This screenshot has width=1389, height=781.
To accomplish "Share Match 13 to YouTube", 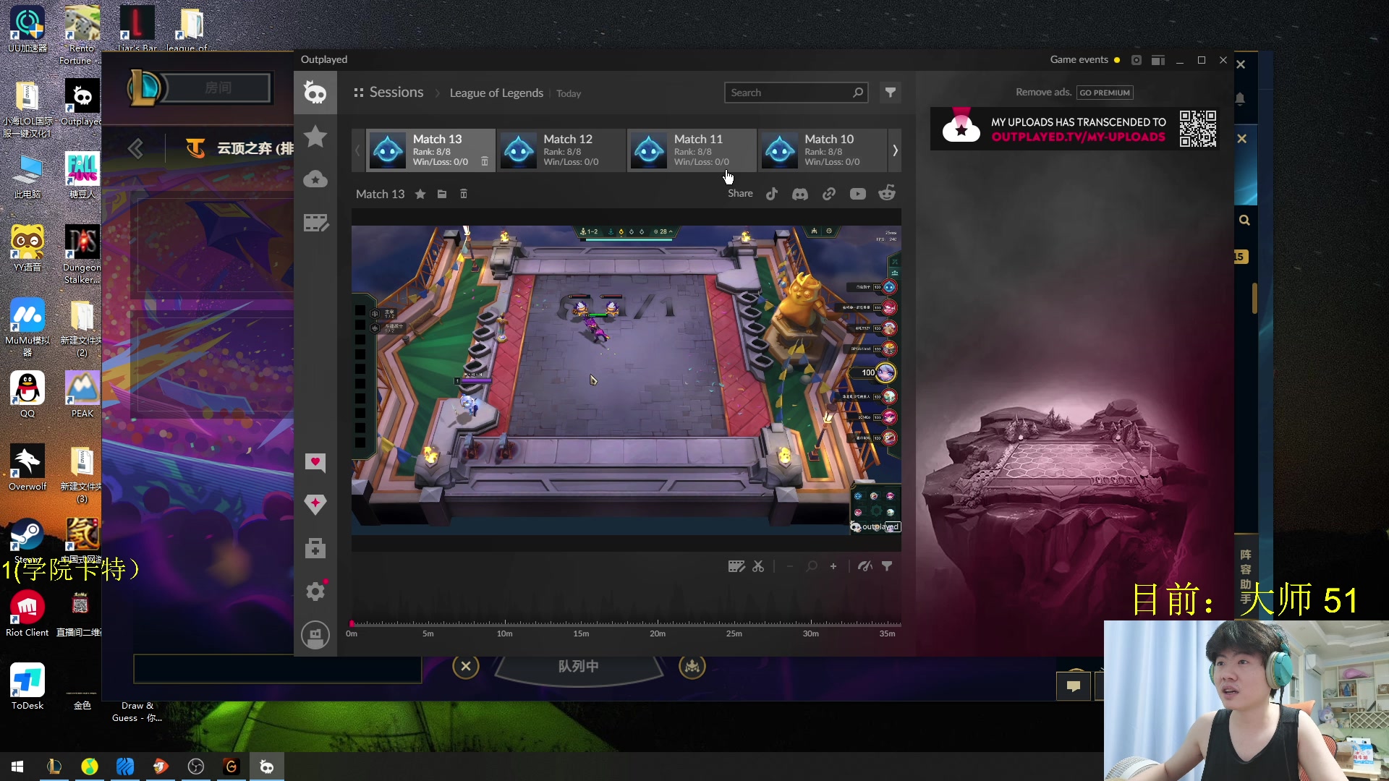I will click(x=858, y=194).
